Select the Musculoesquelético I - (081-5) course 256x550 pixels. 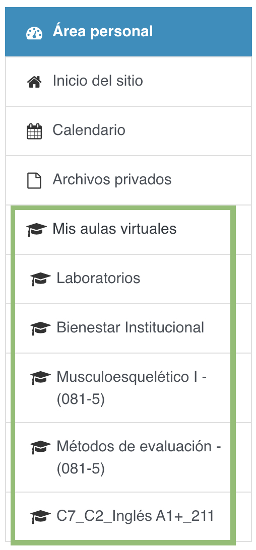pyautogui.click(x=122, y=388)
